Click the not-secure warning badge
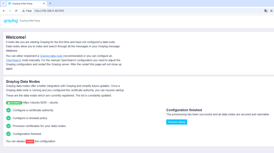The image size is (274, 153). [27, 11]
